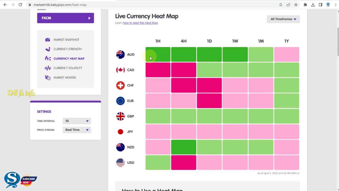
Task: Open the FXCM source dropdown
Action: pyautogui.click(x=65, y=18)
